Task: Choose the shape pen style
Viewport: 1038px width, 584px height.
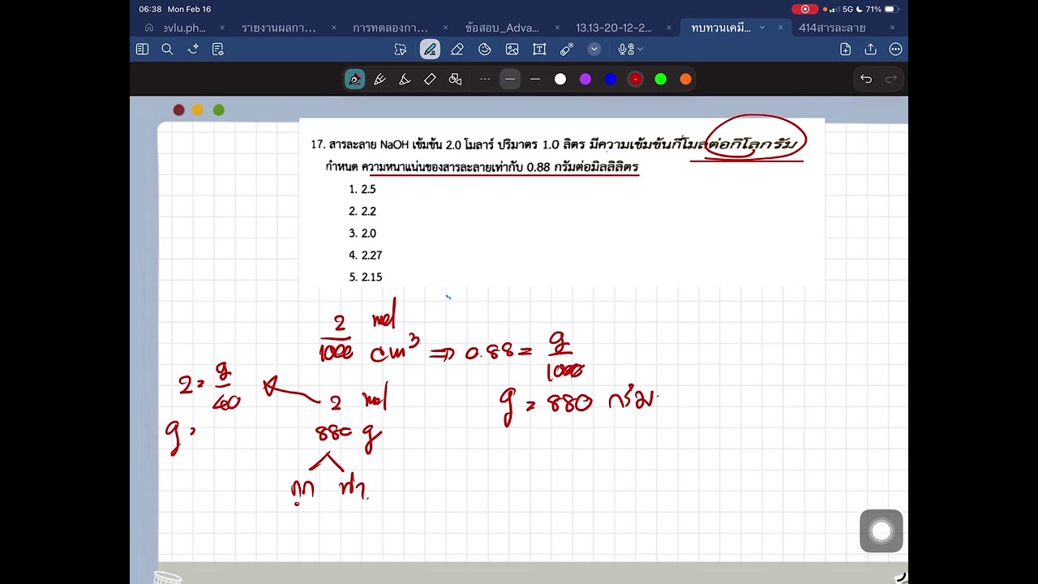Action: click(455, 79)
